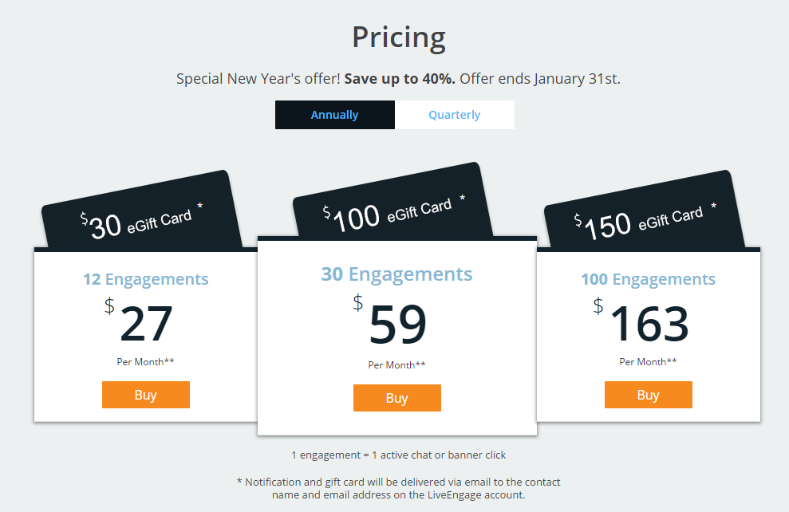Switch to Quarterly billing tab
Viewport: 789px width, 512px height.
pos(455,115)
